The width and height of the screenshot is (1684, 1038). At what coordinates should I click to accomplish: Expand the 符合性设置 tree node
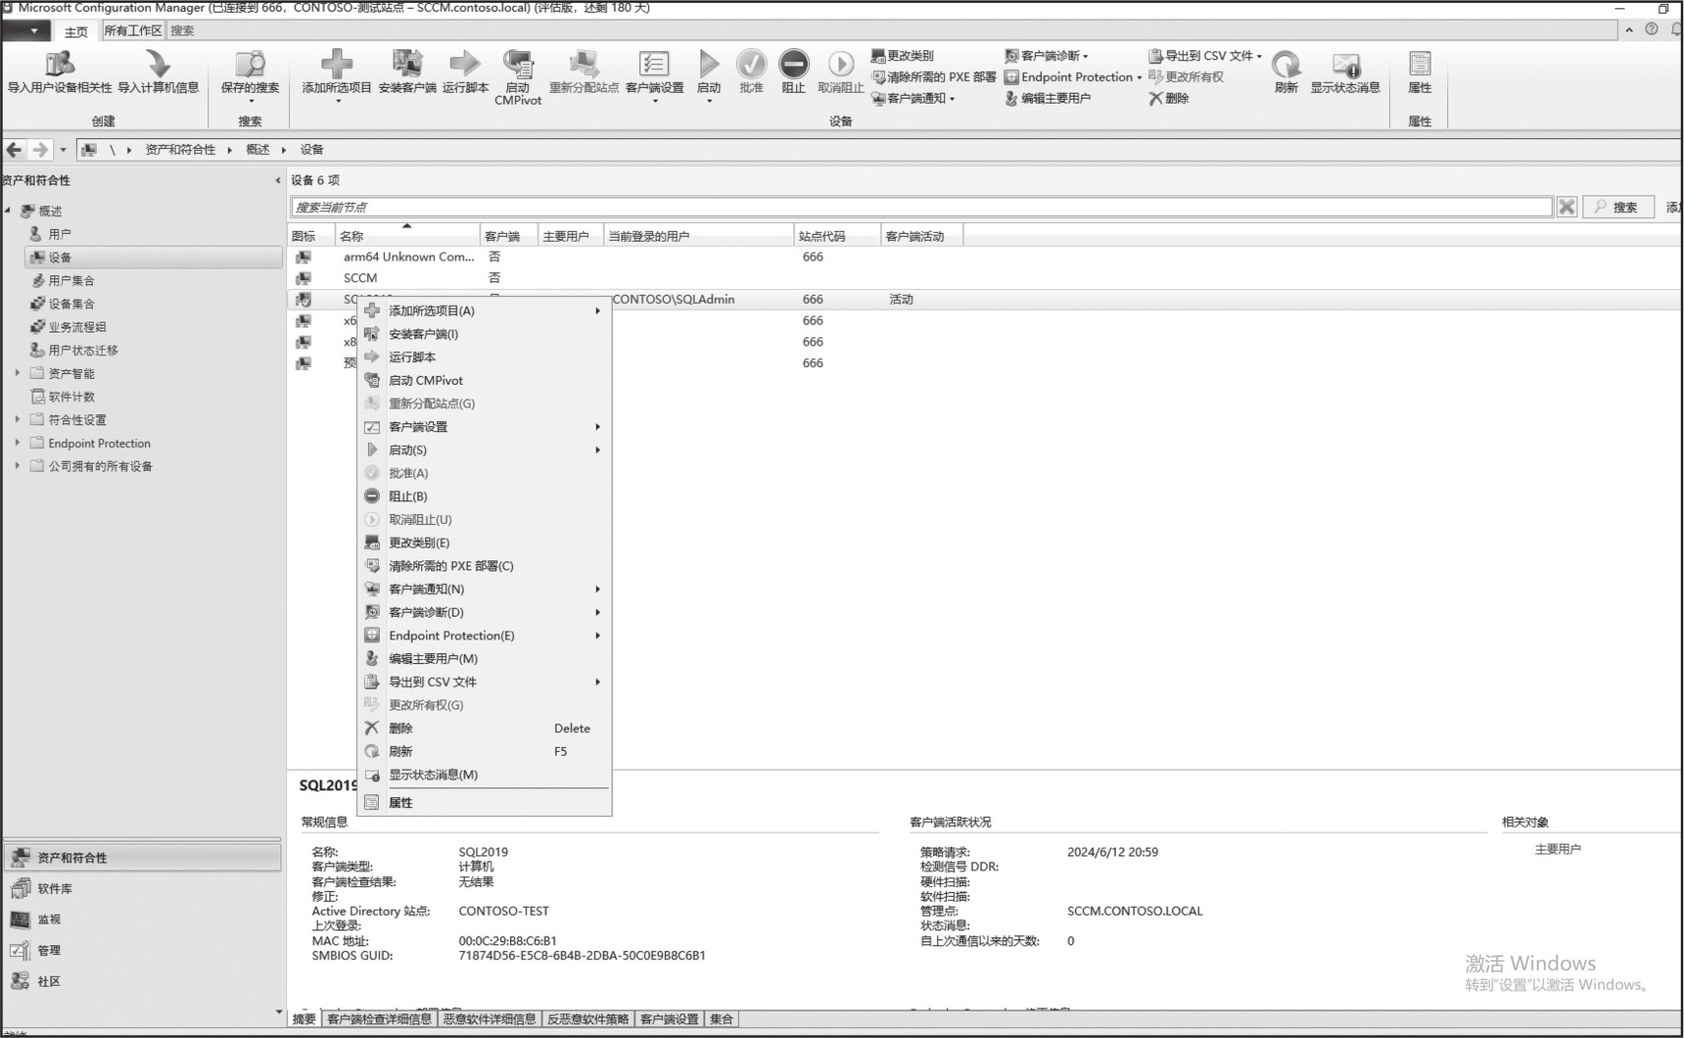coord(17,419)
